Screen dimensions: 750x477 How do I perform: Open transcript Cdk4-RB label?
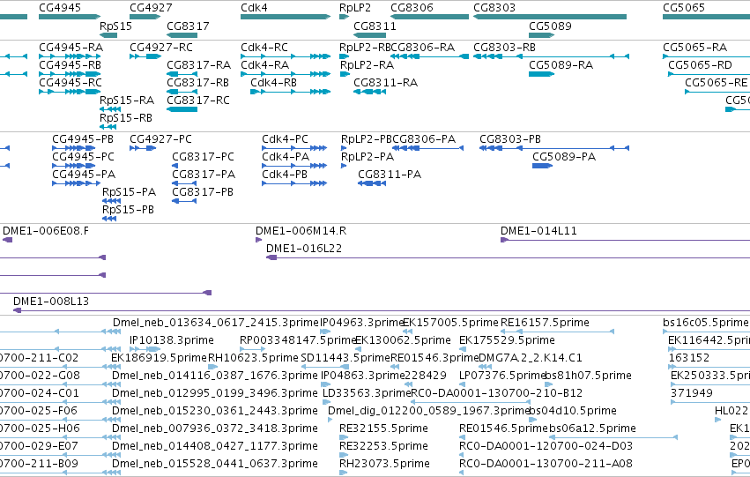pos(273,83)
